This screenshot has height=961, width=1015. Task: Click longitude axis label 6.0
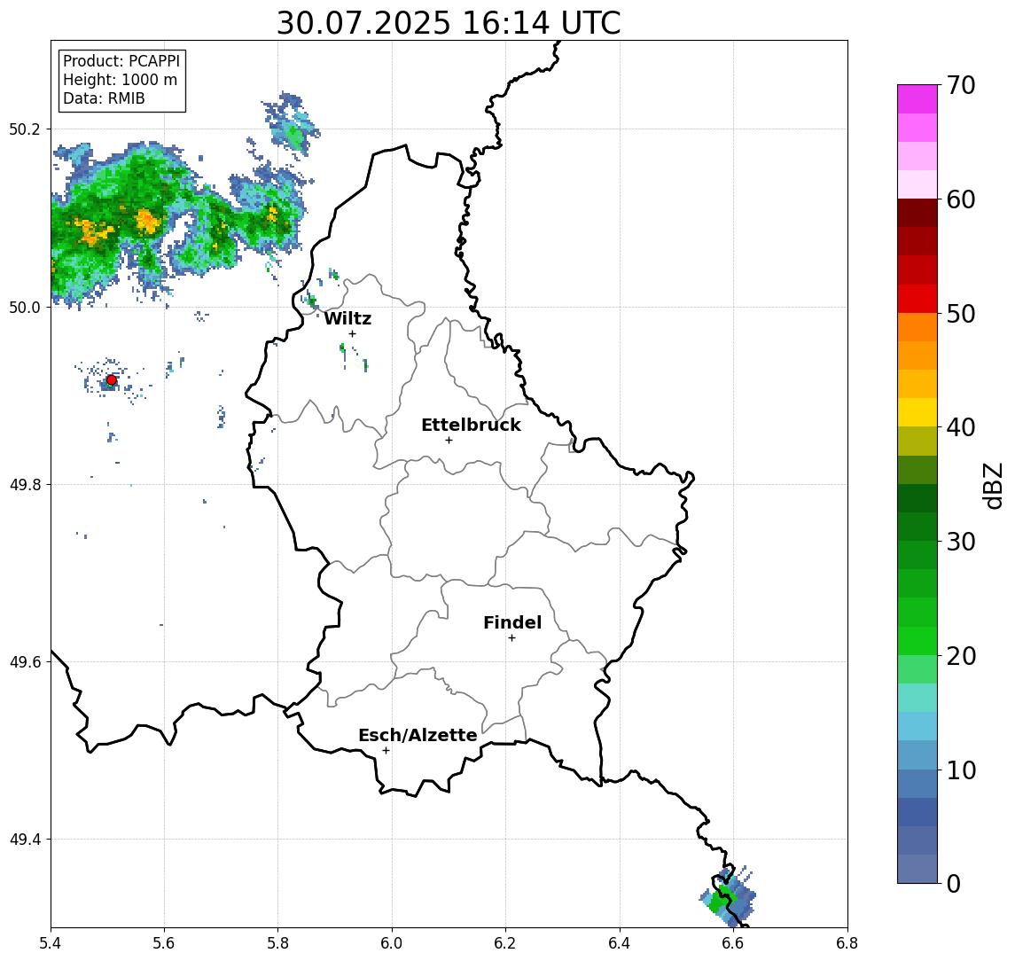pos(392,943)
